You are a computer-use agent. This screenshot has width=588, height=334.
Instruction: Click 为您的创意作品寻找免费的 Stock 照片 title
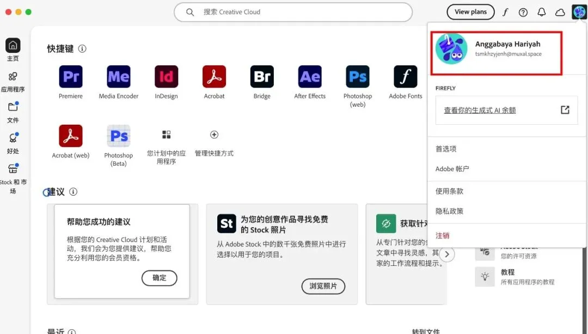point(284,224)
